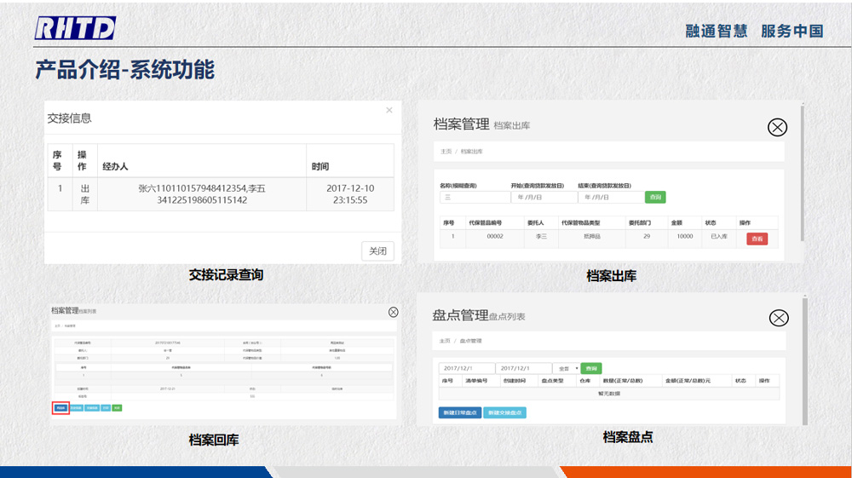Click 主页 breadcrumb in 档案列表 panel
Viewport: 852px width, 478px height.
[57, 325]
